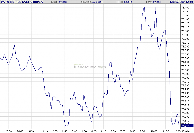194x133 pixels.
Task: Click the 78.070 price axis label
Action: (x=185, y=43)
